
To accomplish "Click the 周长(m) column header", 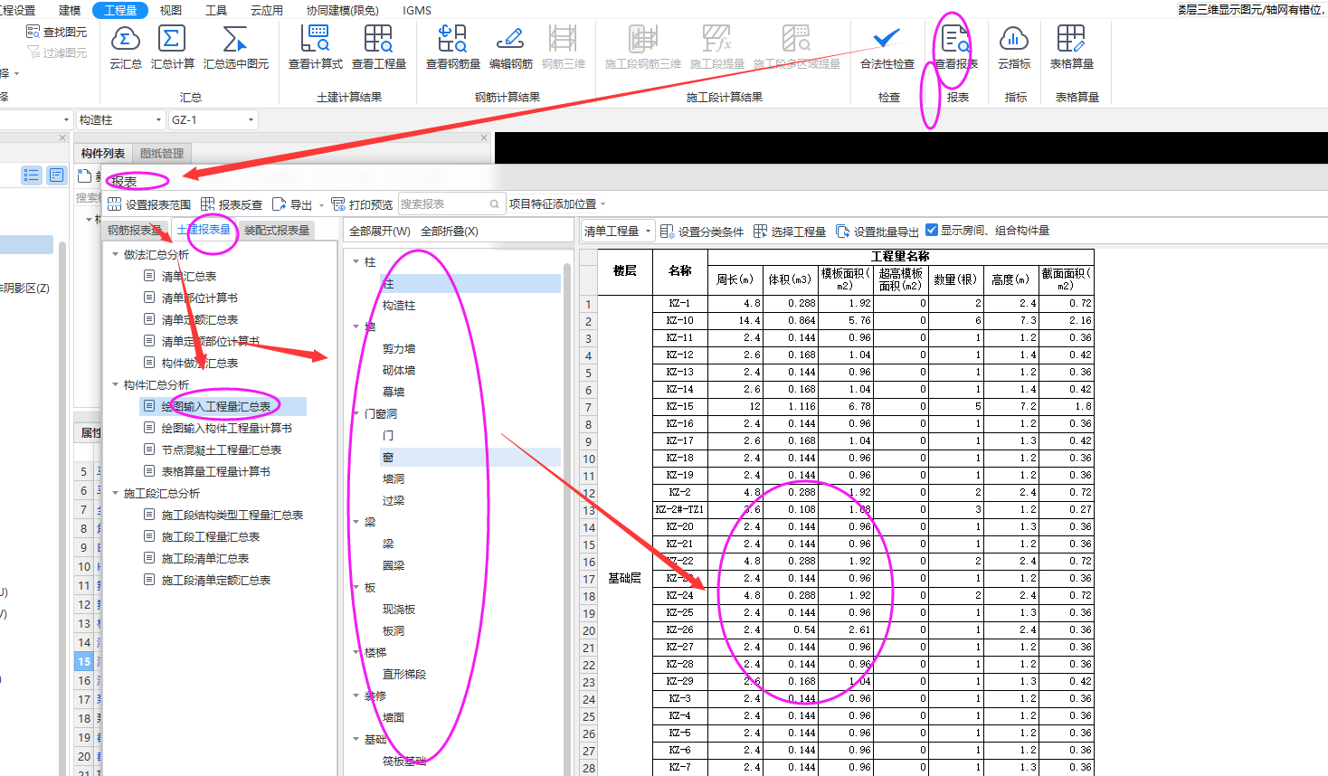I will 735,279.
